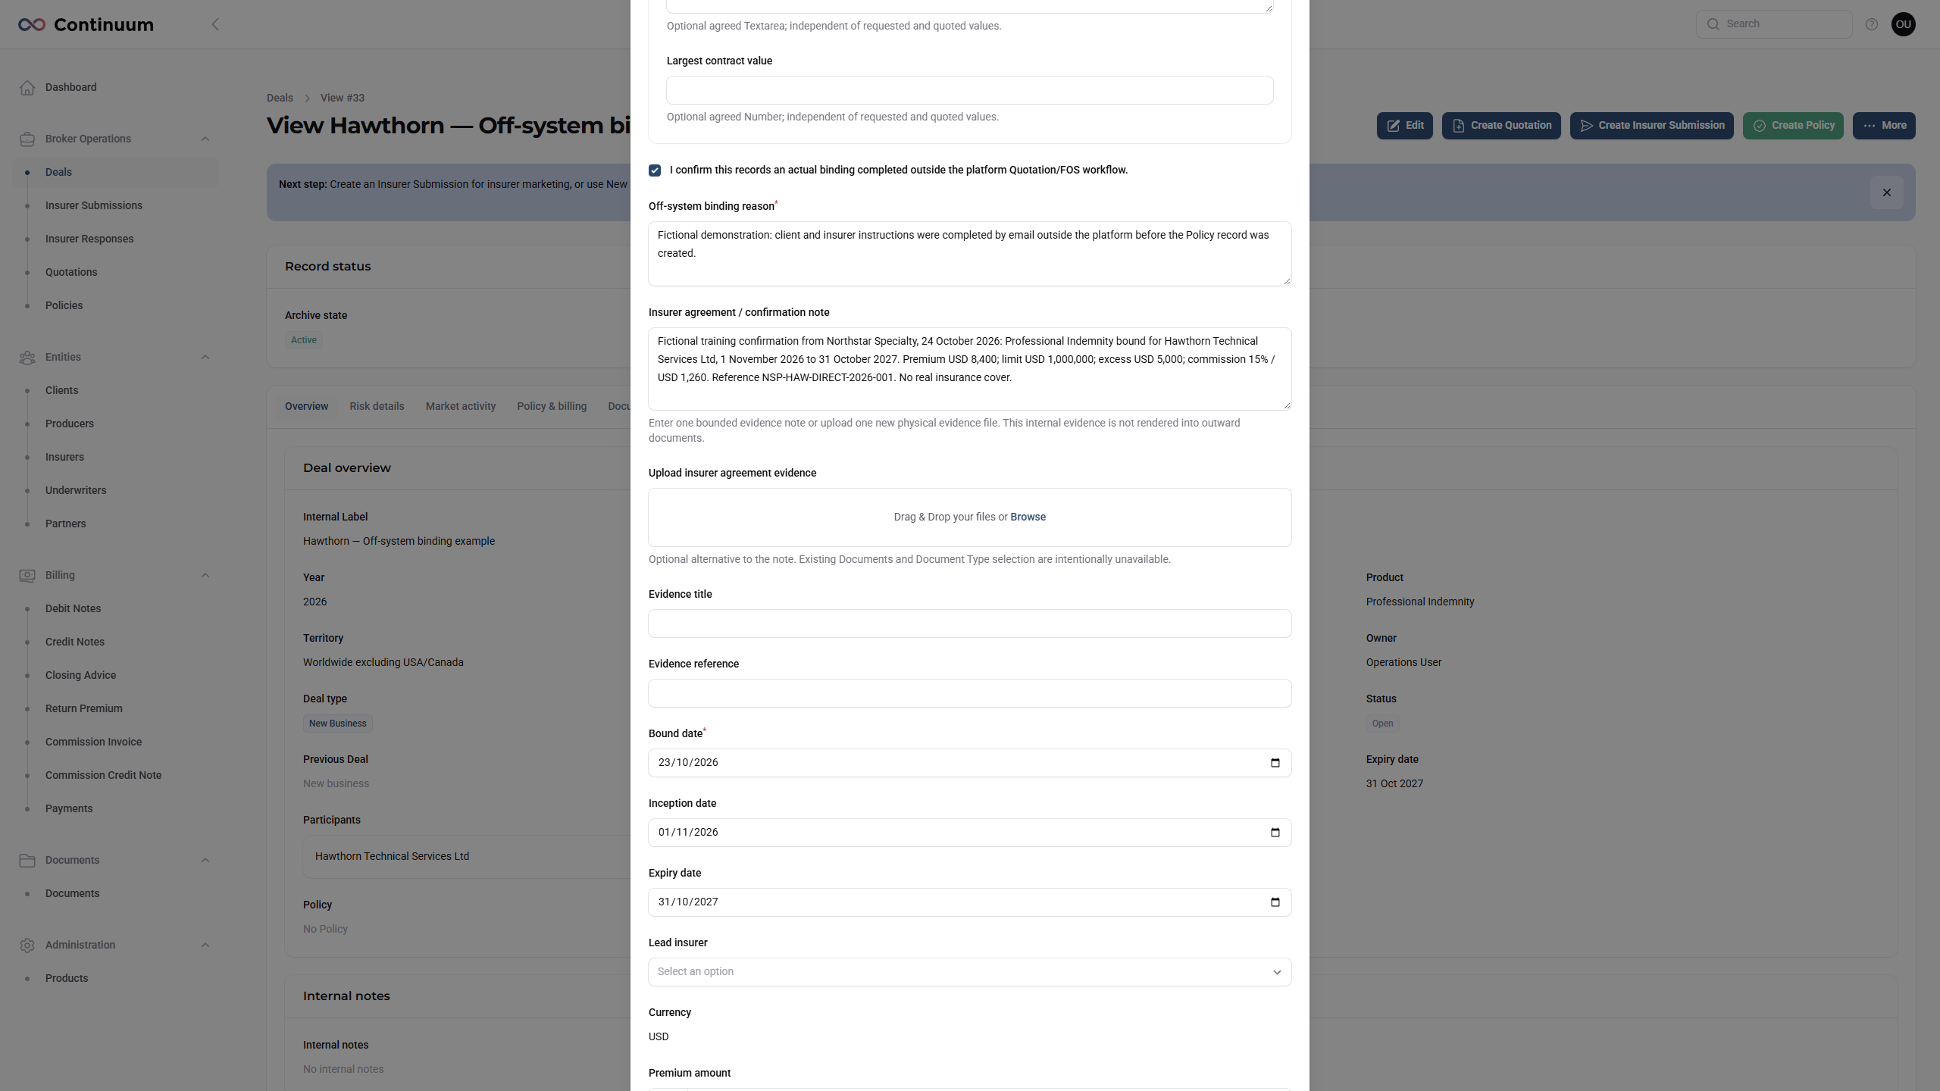Click the Create Quotation button

pyautogui.click(x=1501, y=126)
